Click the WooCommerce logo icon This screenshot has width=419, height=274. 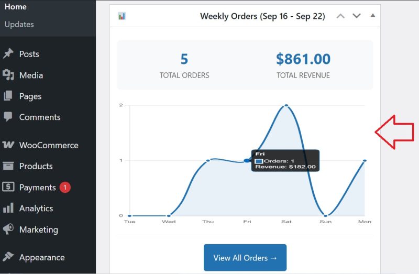pyautogui.click(x=8, y=145)
